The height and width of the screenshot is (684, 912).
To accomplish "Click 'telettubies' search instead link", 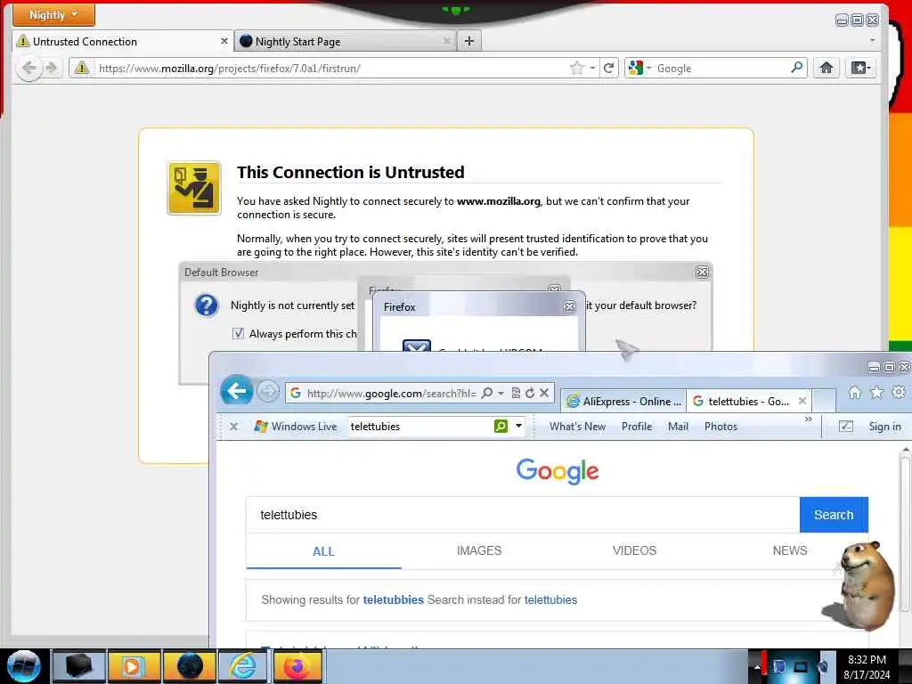I will pos(550,599).
